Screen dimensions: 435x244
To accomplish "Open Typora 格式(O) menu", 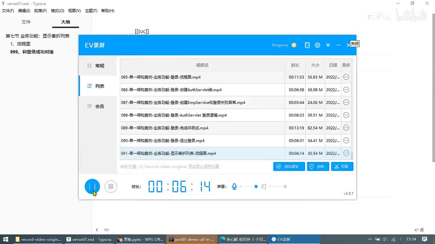I will [57, 11].
